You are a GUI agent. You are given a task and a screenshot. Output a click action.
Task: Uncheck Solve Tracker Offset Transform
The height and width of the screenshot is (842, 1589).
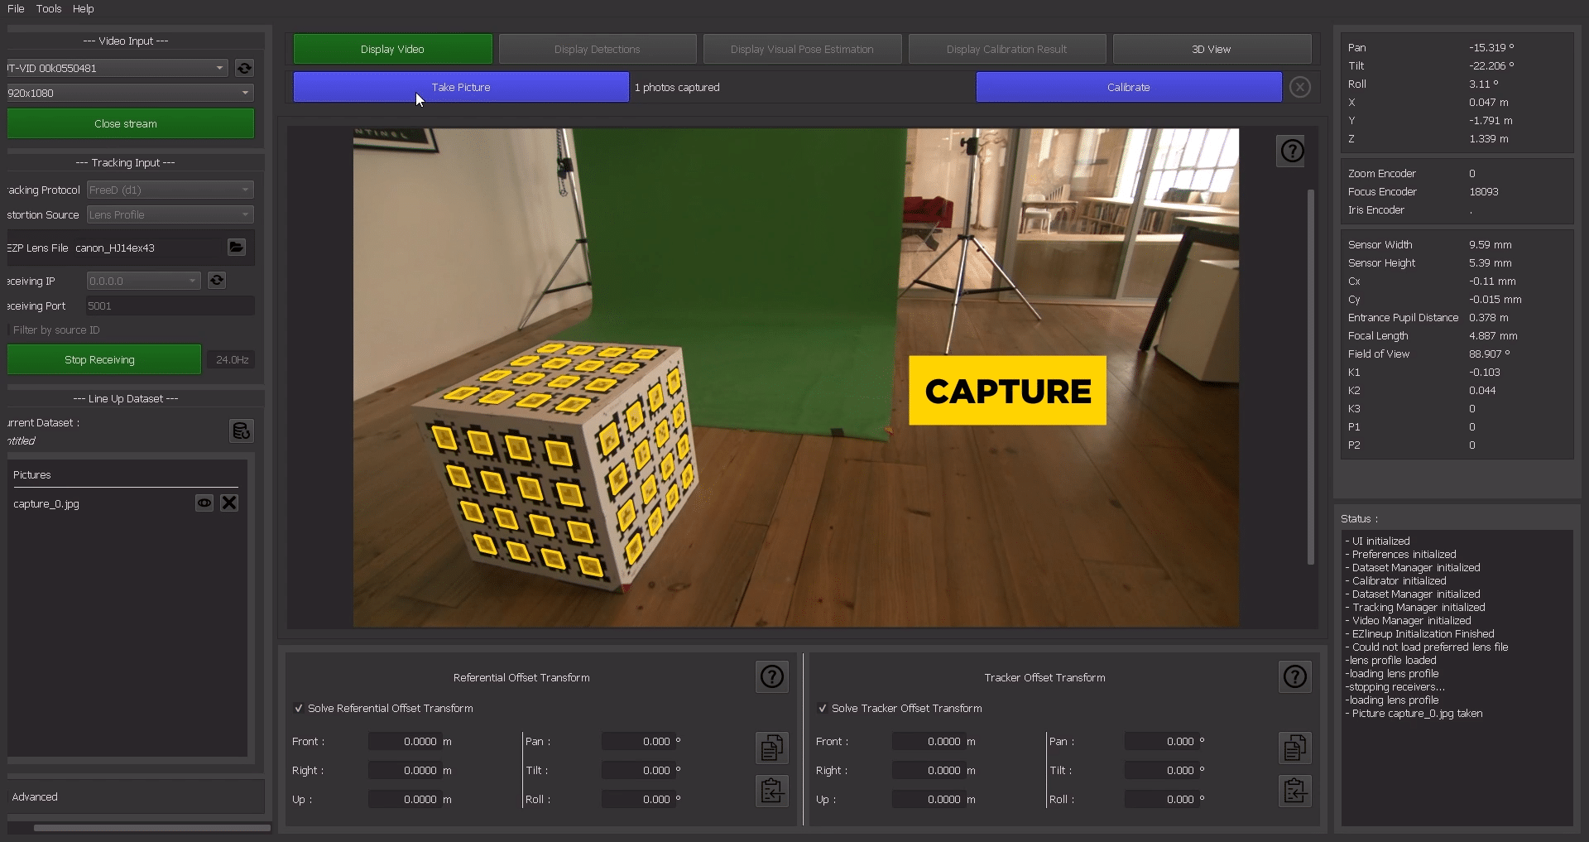[x=823, y=709]
